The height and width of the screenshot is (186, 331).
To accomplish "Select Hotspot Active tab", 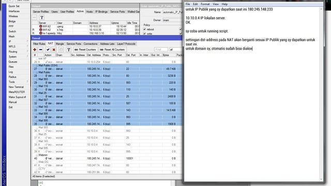I will click(80, 11).
